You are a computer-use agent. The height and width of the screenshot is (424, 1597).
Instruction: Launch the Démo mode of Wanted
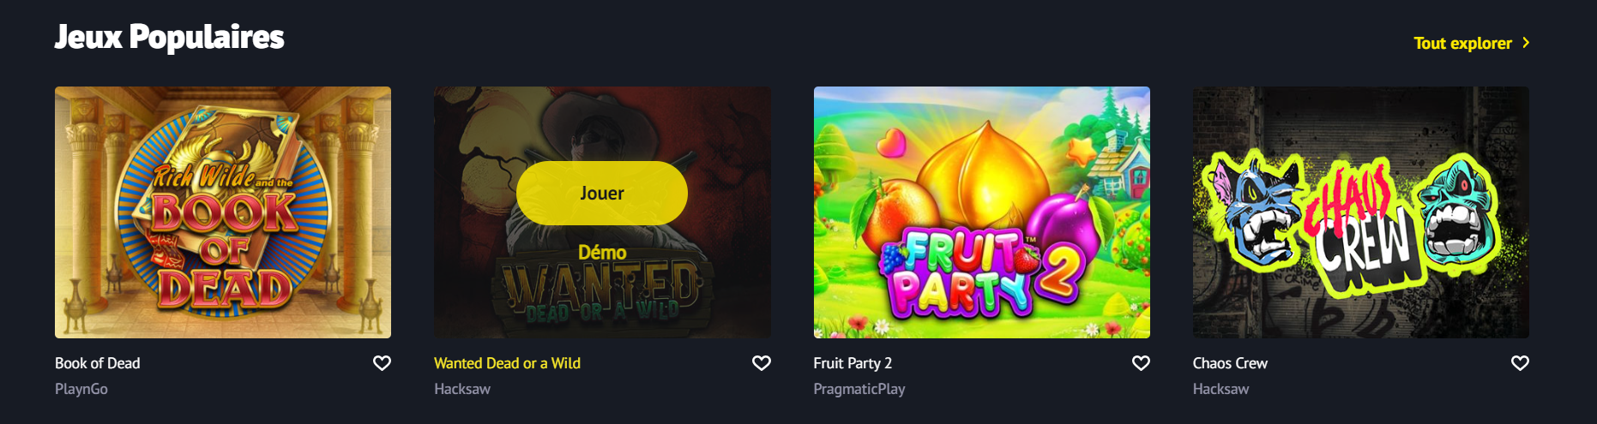pos(602,253)
